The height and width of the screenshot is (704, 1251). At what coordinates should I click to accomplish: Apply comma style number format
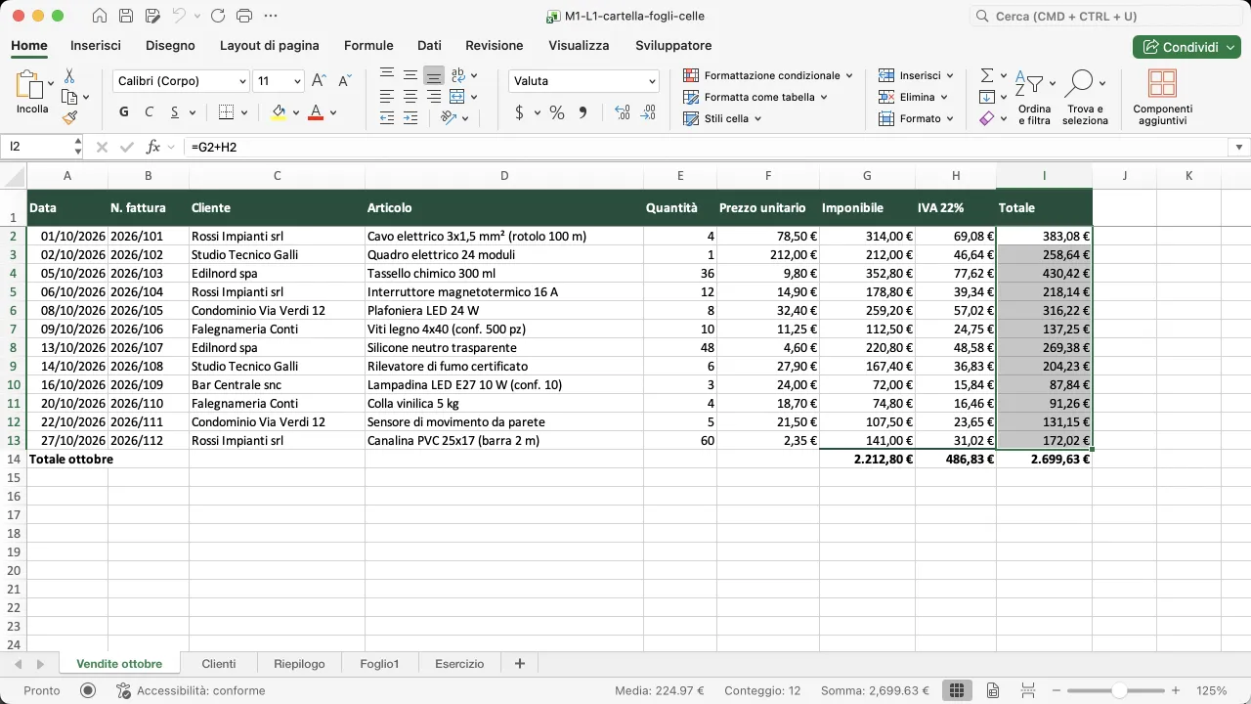(583, 112)
